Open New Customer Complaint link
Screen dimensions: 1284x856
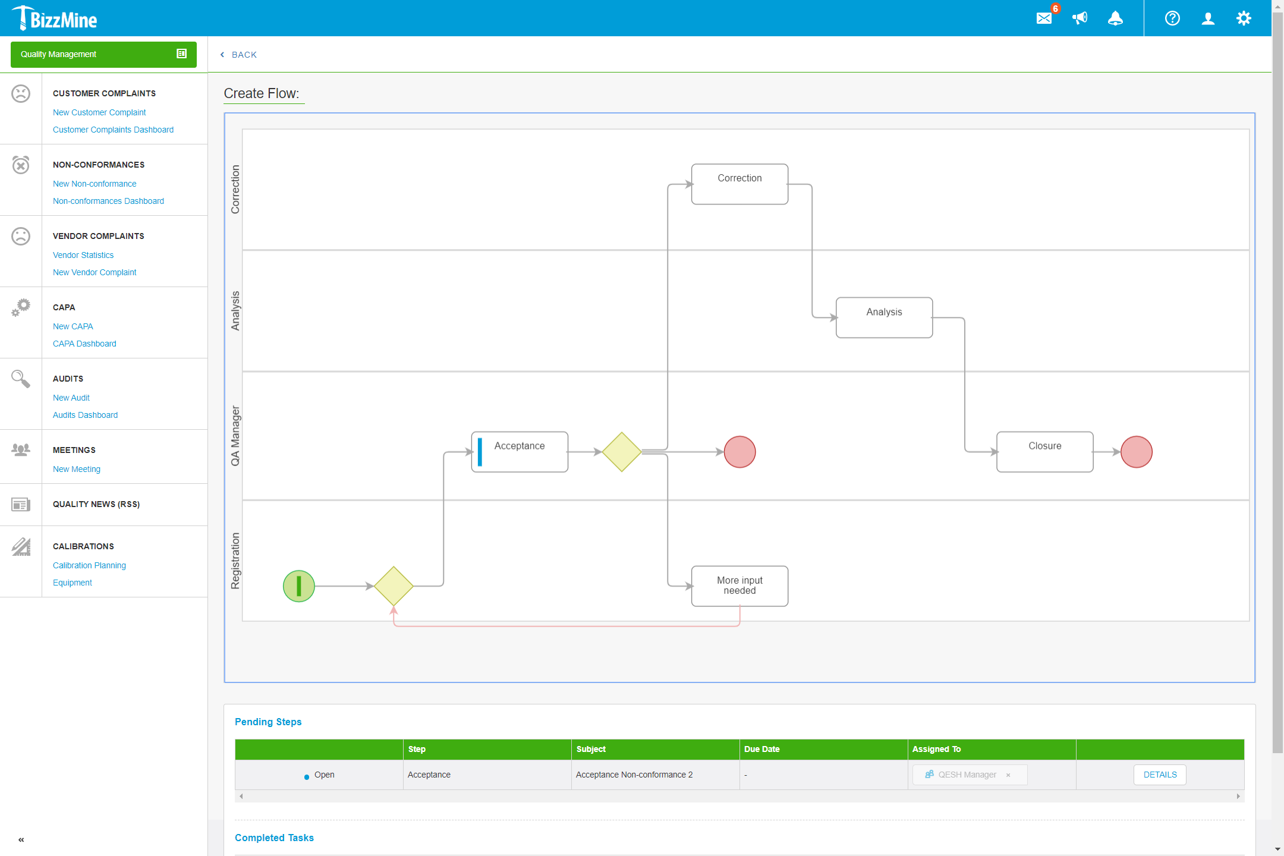(99, 112)
